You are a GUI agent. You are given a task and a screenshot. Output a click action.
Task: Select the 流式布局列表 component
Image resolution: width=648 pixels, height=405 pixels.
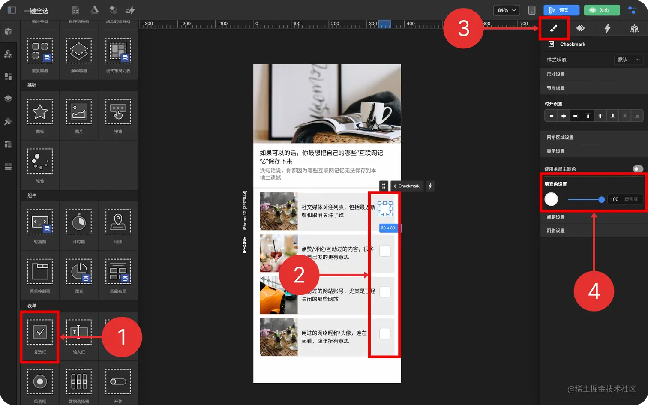(118, 54)
